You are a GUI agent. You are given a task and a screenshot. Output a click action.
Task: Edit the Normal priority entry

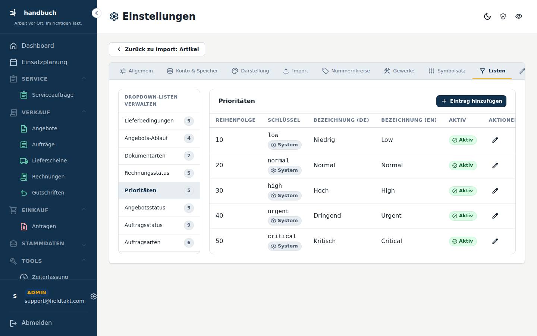tap(495, 165)
